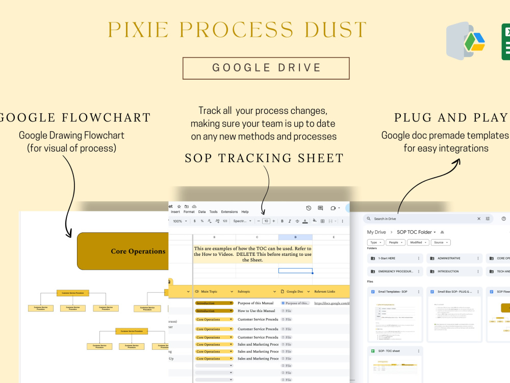The width and height of the screenshot is (510, 383).
Task: Click the shared people icon beside folder name
Action: (442, 232)
